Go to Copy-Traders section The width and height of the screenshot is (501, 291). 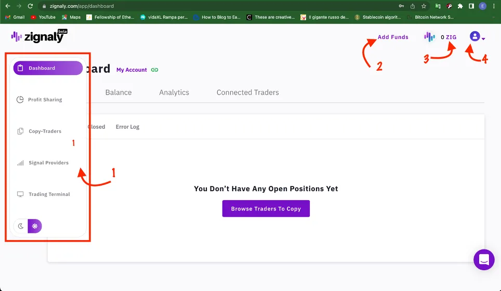click(x=39, y=131)
